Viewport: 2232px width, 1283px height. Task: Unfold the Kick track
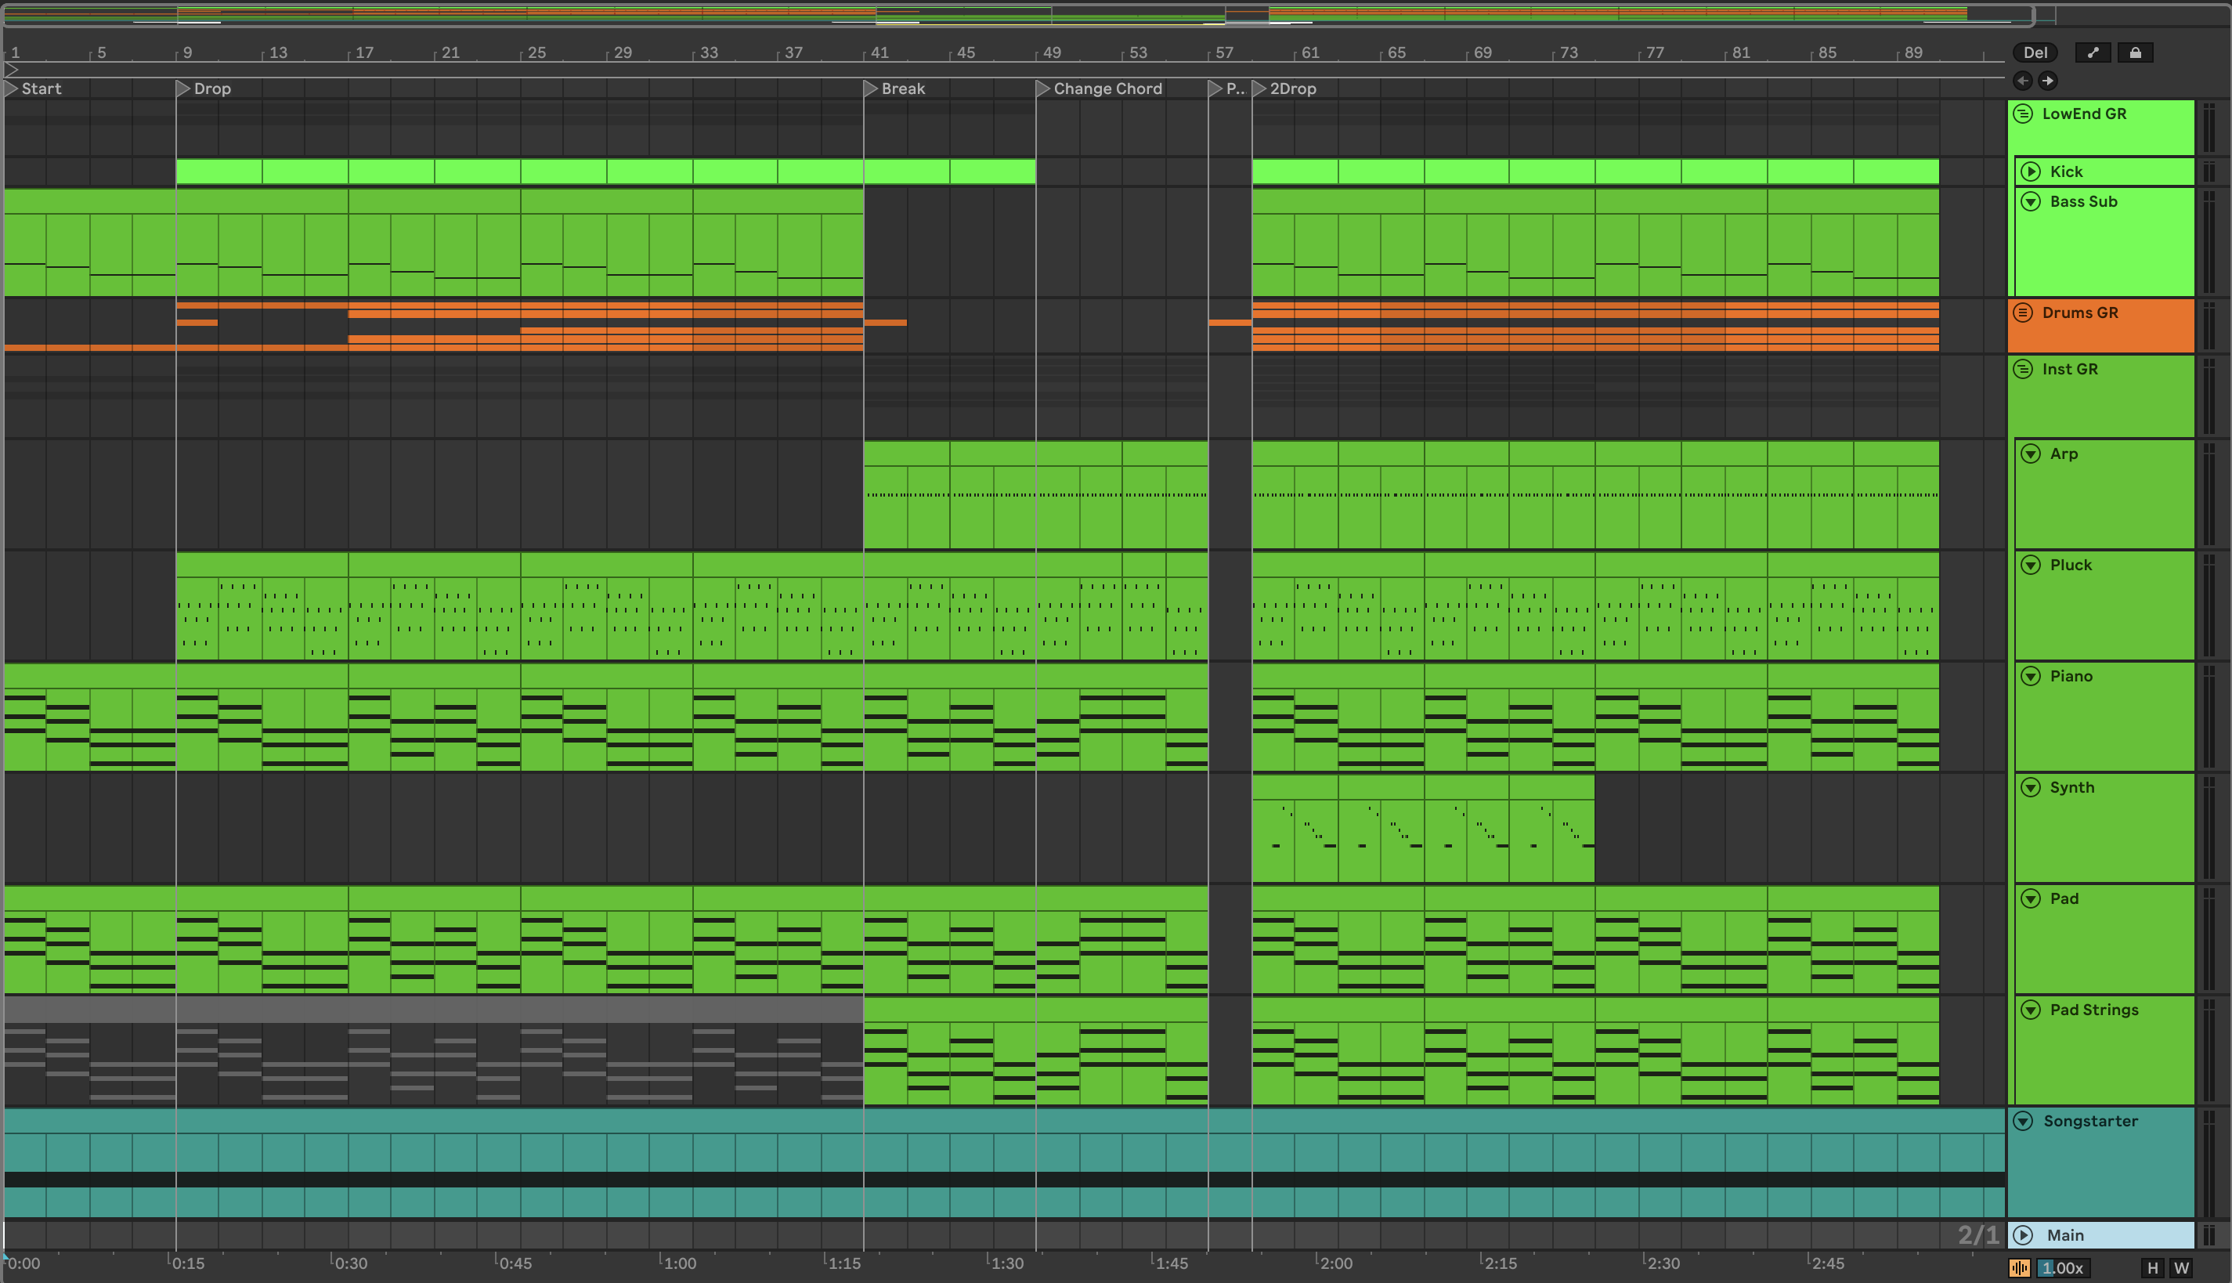click(x=2030, y=172)
